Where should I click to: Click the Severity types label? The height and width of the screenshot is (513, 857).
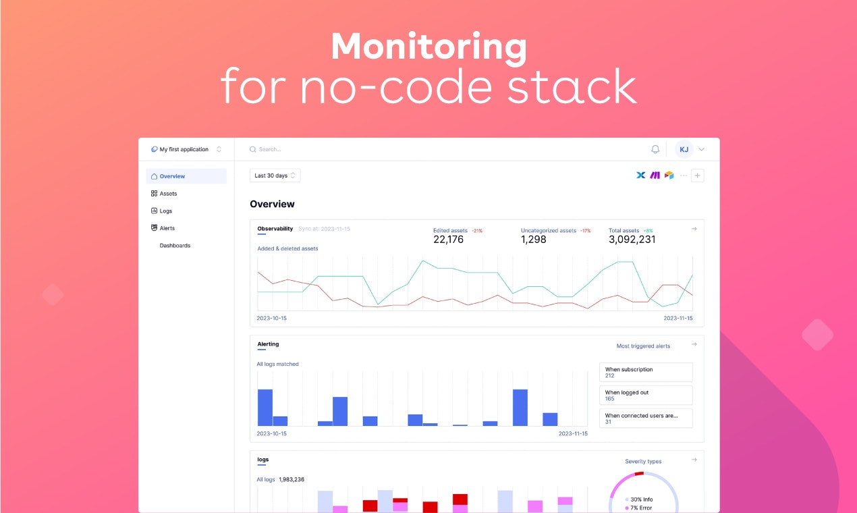coord(643,462)
